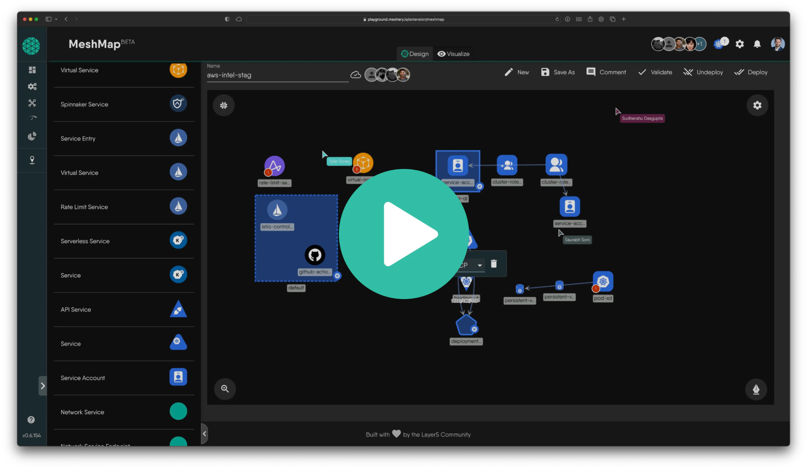Click the Meshery logo in sidebar
The height and width of the screenshot is (469, 807).
[x=31, y=46]
